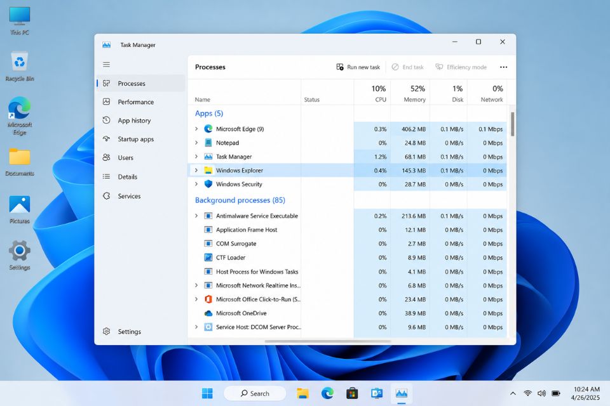This screenshot has height=406, width=610.
Task: Sort processes by the Memory column
Action: [410, 93]
